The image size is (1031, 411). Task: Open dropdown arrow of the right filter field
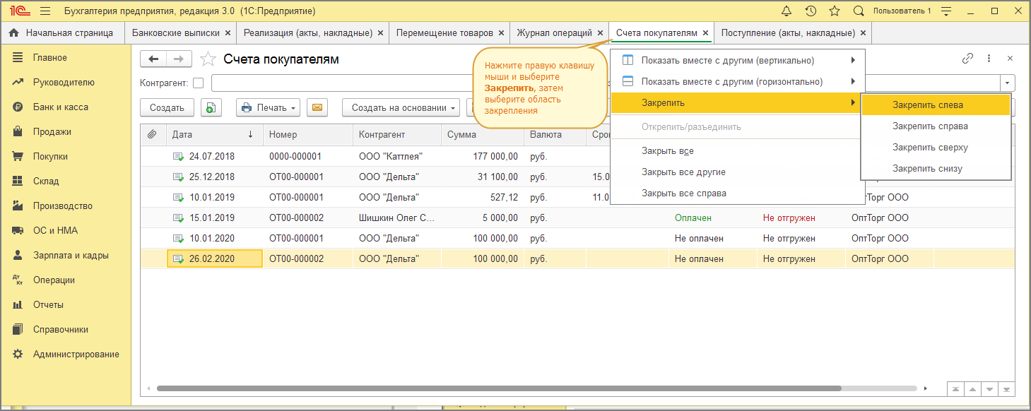pos(1007,83)
